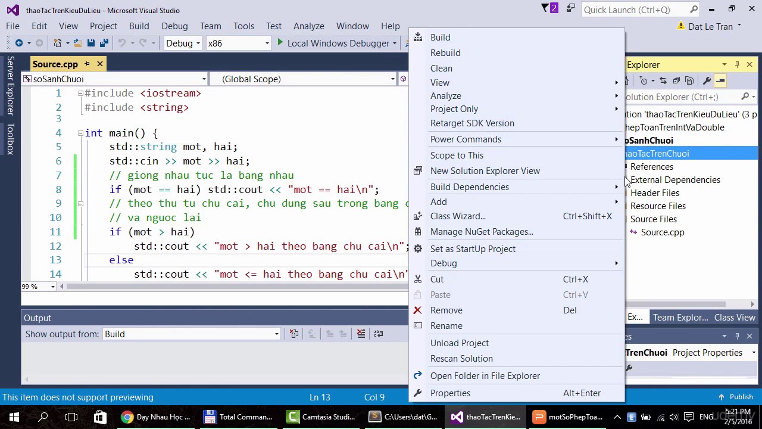
Task: Switch to Class View tab
Action: 735,318
